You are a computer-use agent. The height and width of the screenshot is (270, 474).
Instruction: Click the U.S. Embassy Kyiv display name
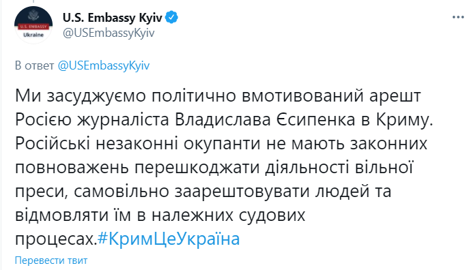click(113, 18)
